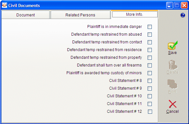189x124 pixels.
Task: Click the Save checkmark icon
Action: coord(173,45)
